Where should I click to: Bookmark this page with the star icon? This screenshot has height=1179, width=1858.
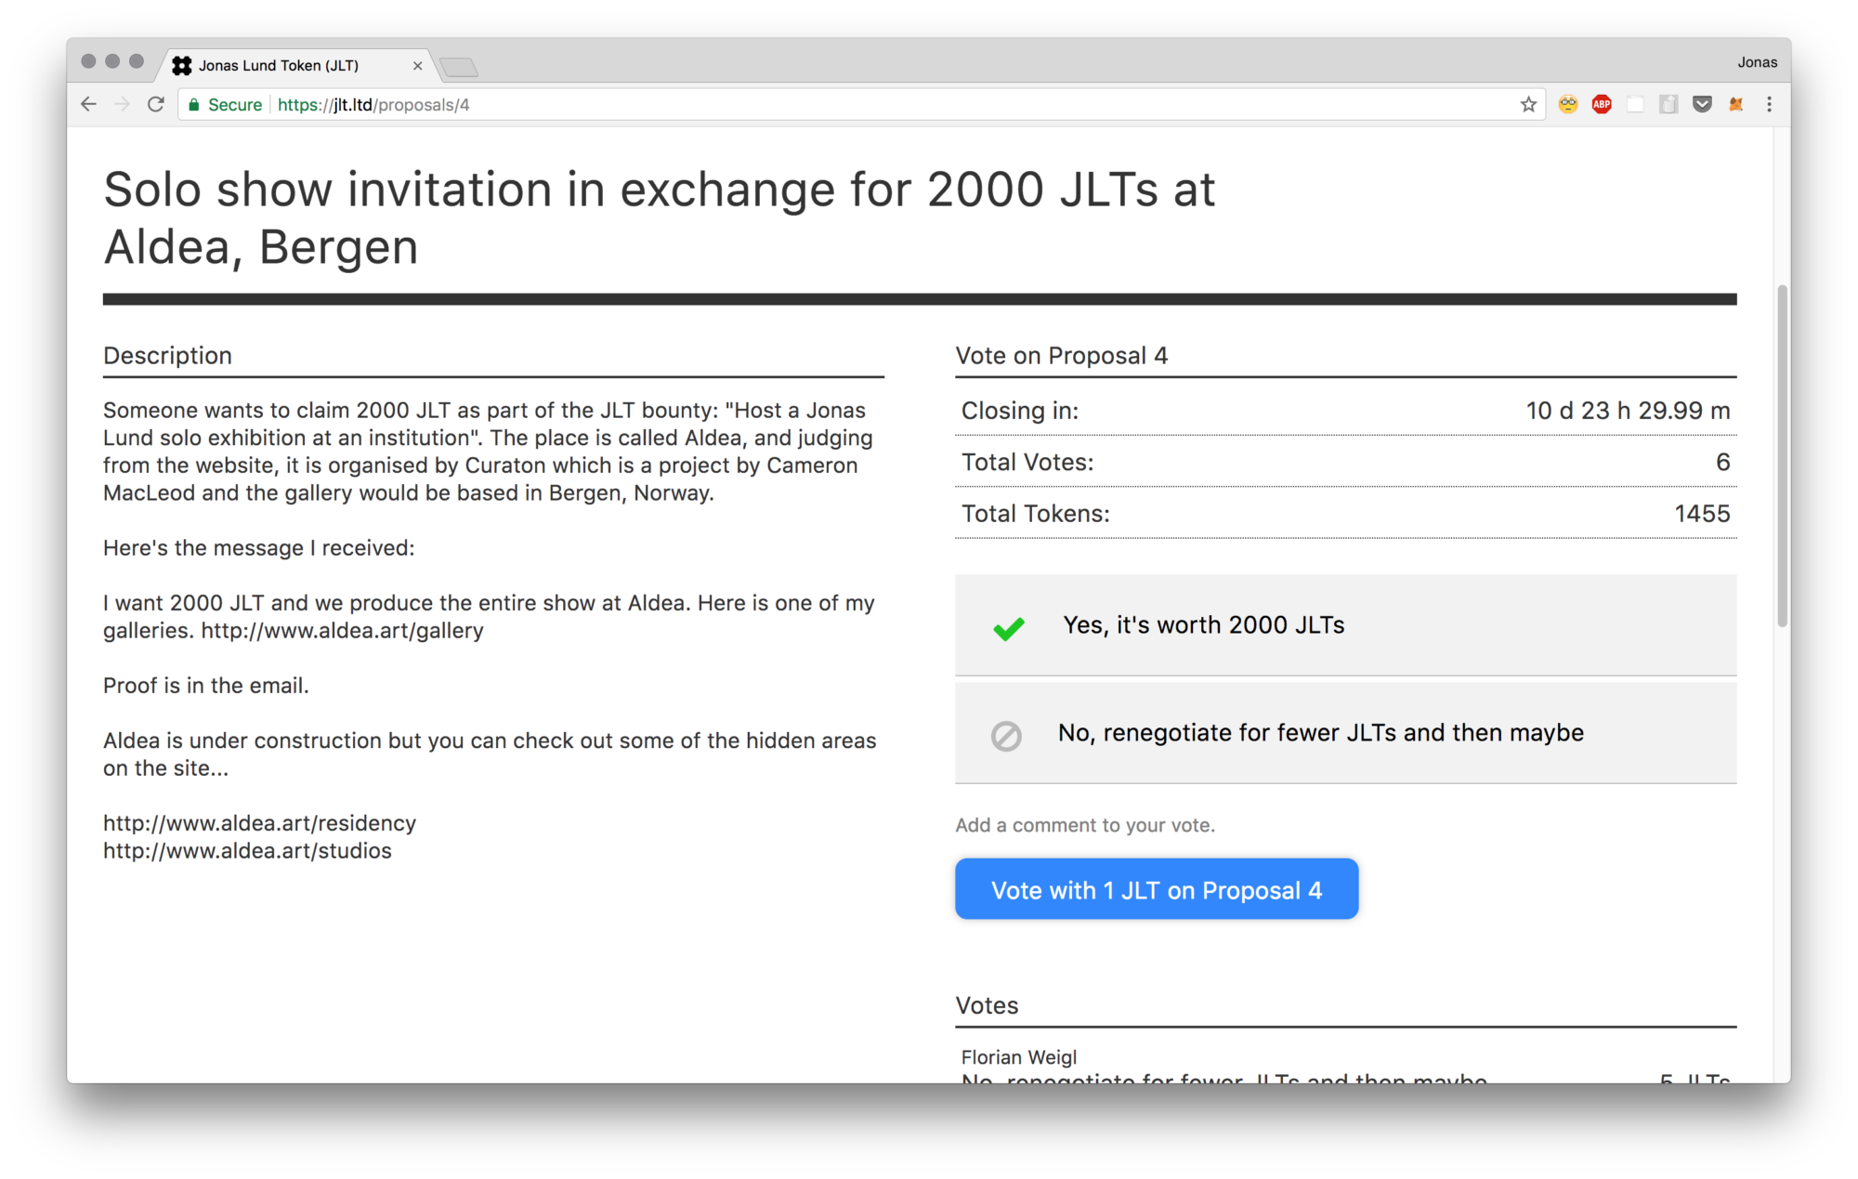1528,105
